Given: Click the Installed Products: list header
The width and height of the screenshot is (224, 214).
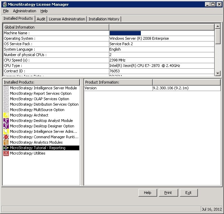Looking at the screenshot, I should [41, 82].
